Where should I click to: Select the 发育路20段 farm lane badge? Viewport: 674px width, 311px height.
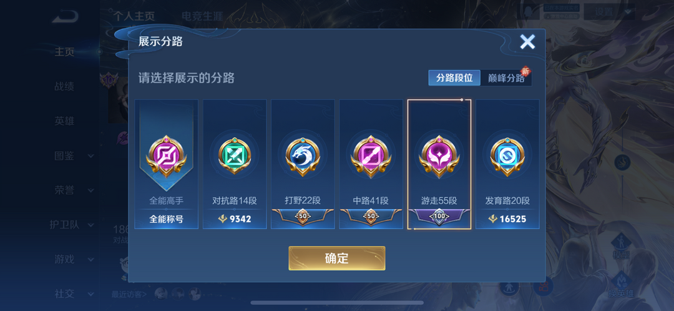[x=507, y=157]
